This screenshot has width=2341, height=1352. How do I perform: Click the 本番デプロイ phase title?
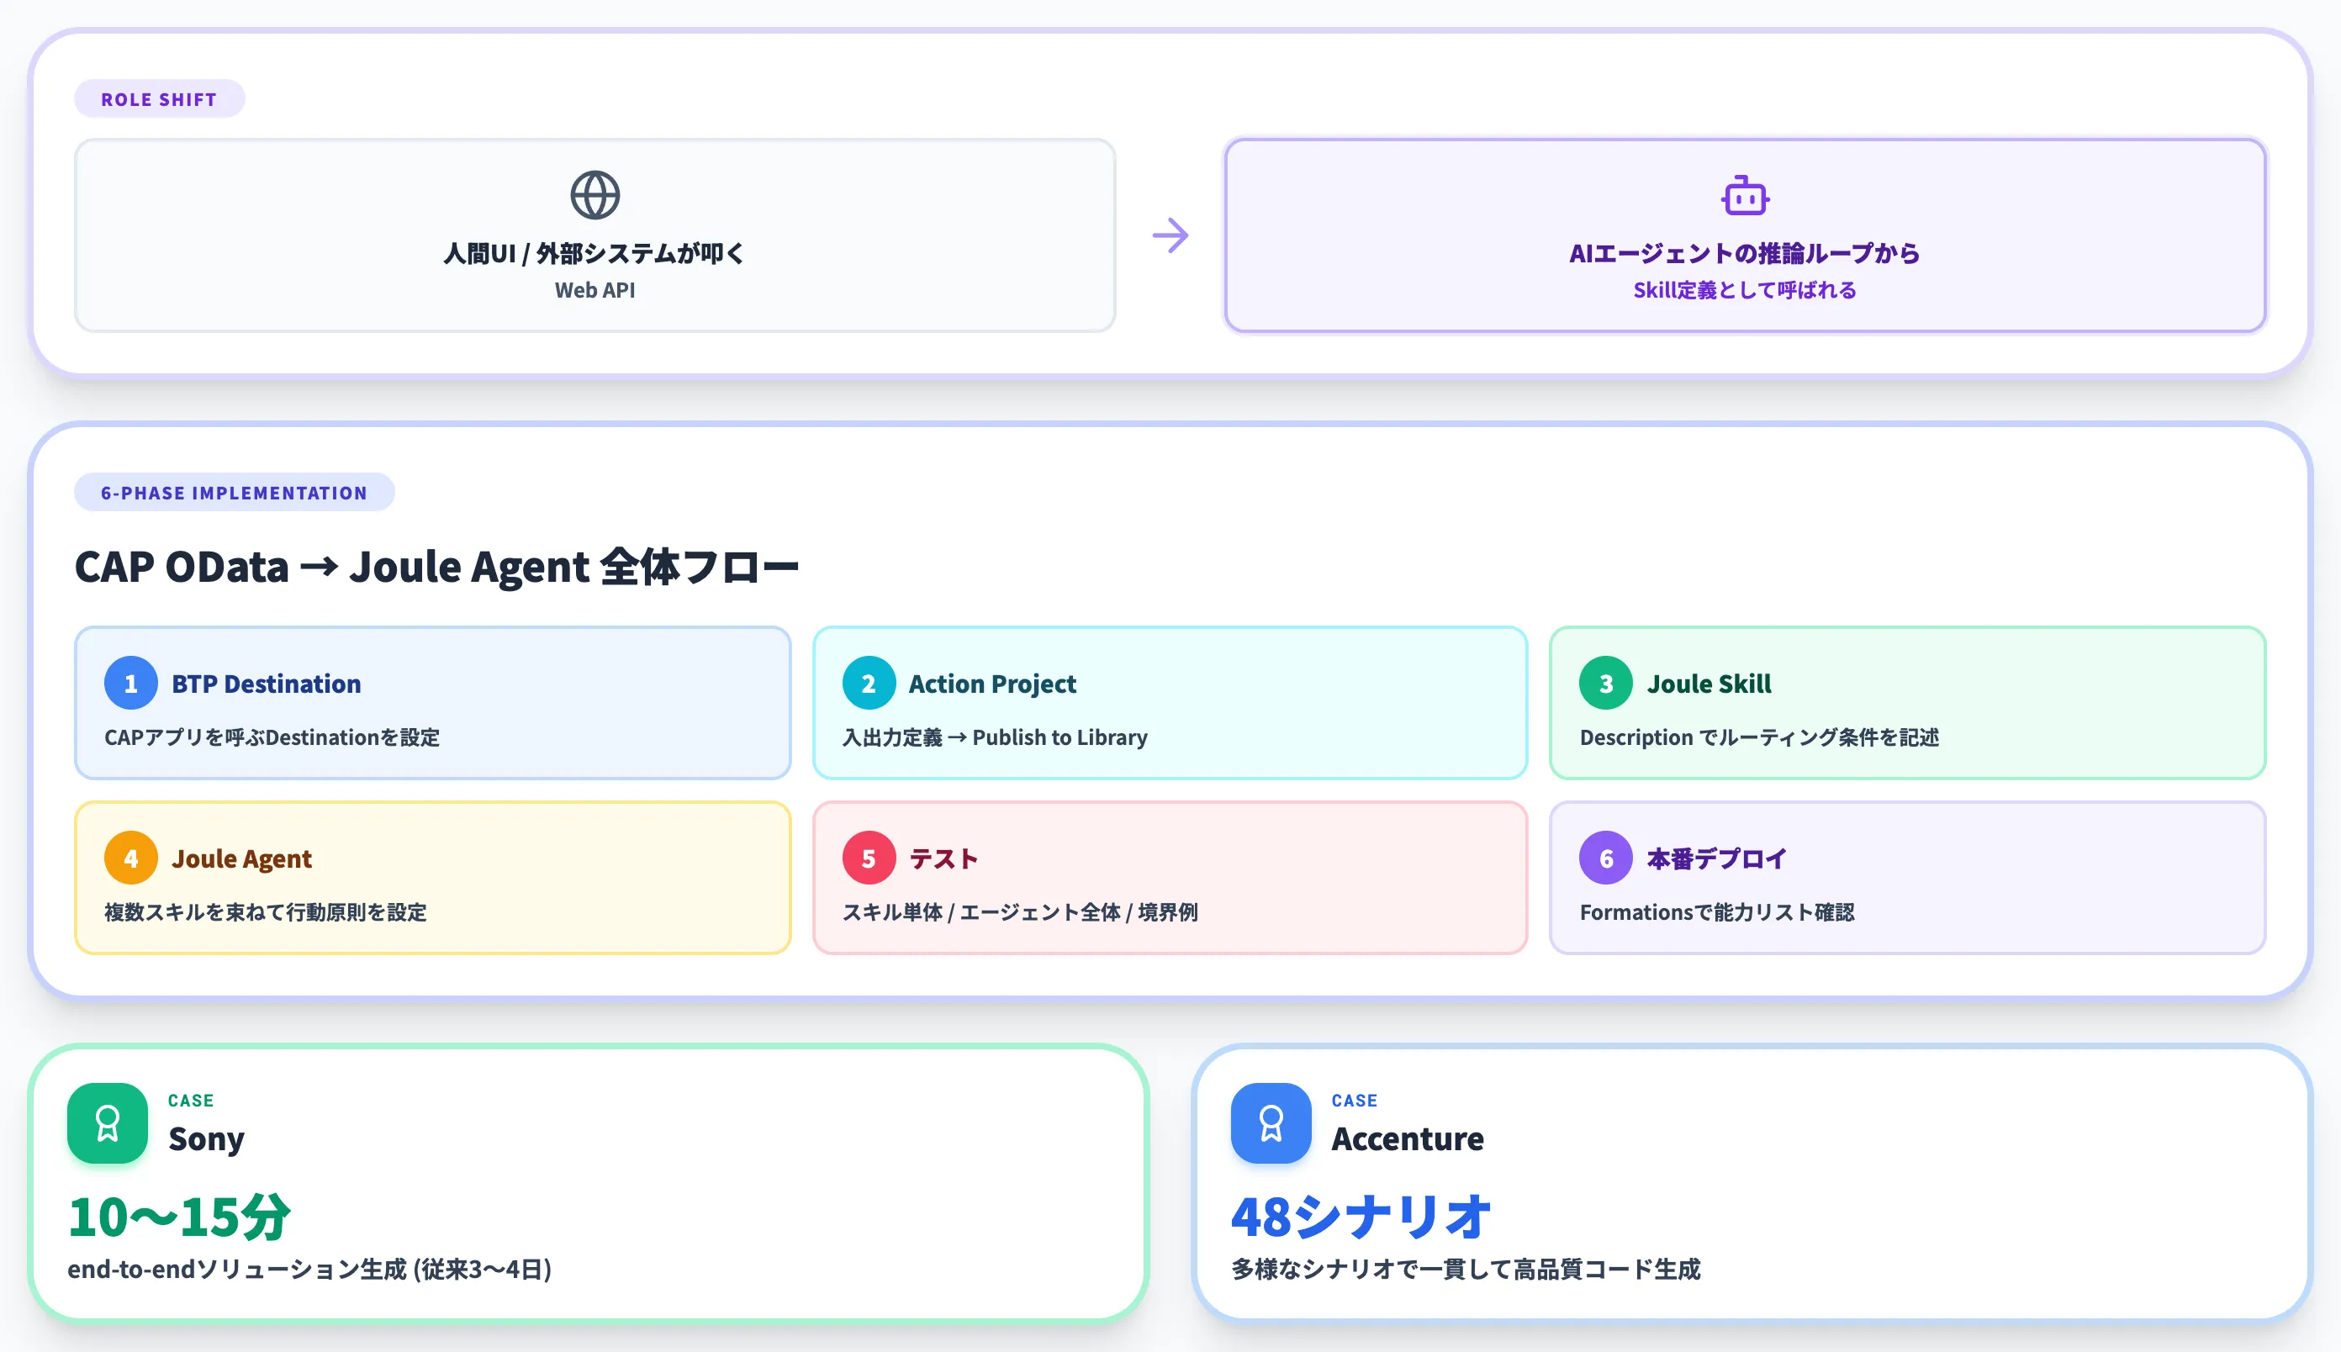coord(1716,858)
